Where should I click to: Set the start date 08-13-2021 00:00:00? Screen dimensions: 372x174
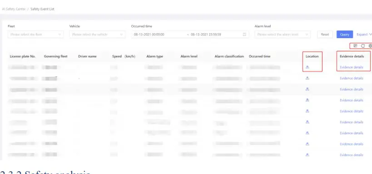[149, 35]
